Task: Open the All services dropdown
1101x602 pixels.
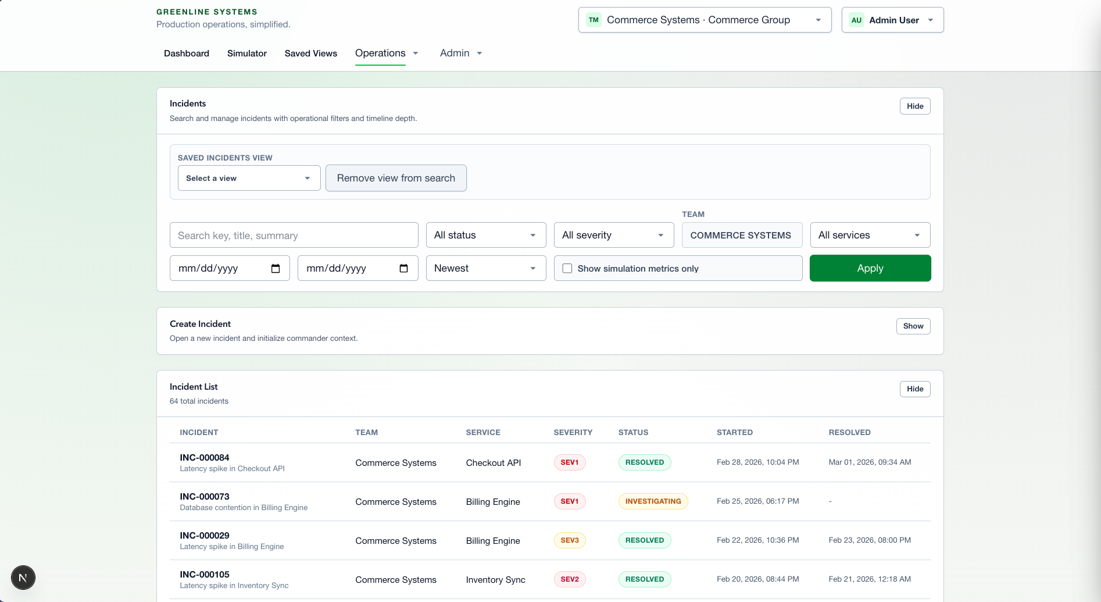Action: tap(870, 235)
